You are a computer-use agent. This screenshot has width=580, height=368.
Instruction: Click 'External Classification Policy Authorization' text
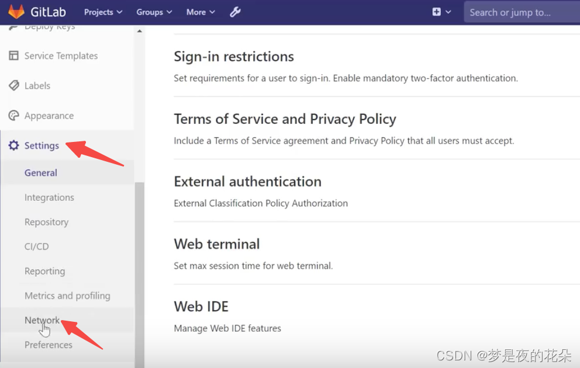(x=261, y=203)
